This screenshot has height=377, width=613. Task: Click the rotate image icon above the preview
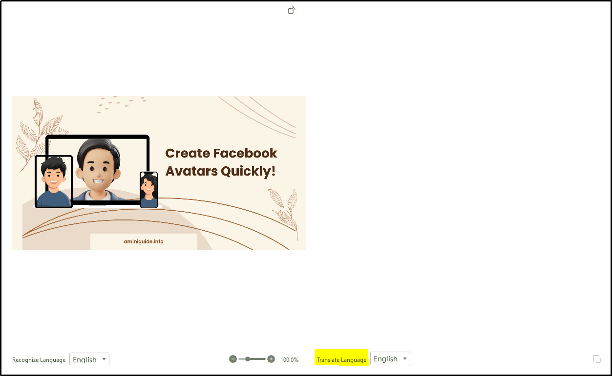tap(291, 10)
